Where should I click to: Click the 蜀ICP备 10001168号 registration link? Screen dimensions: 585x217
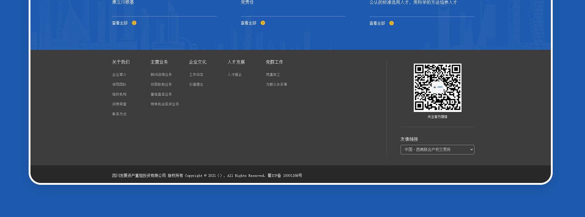pyautogui.click(x=285, y=176)
